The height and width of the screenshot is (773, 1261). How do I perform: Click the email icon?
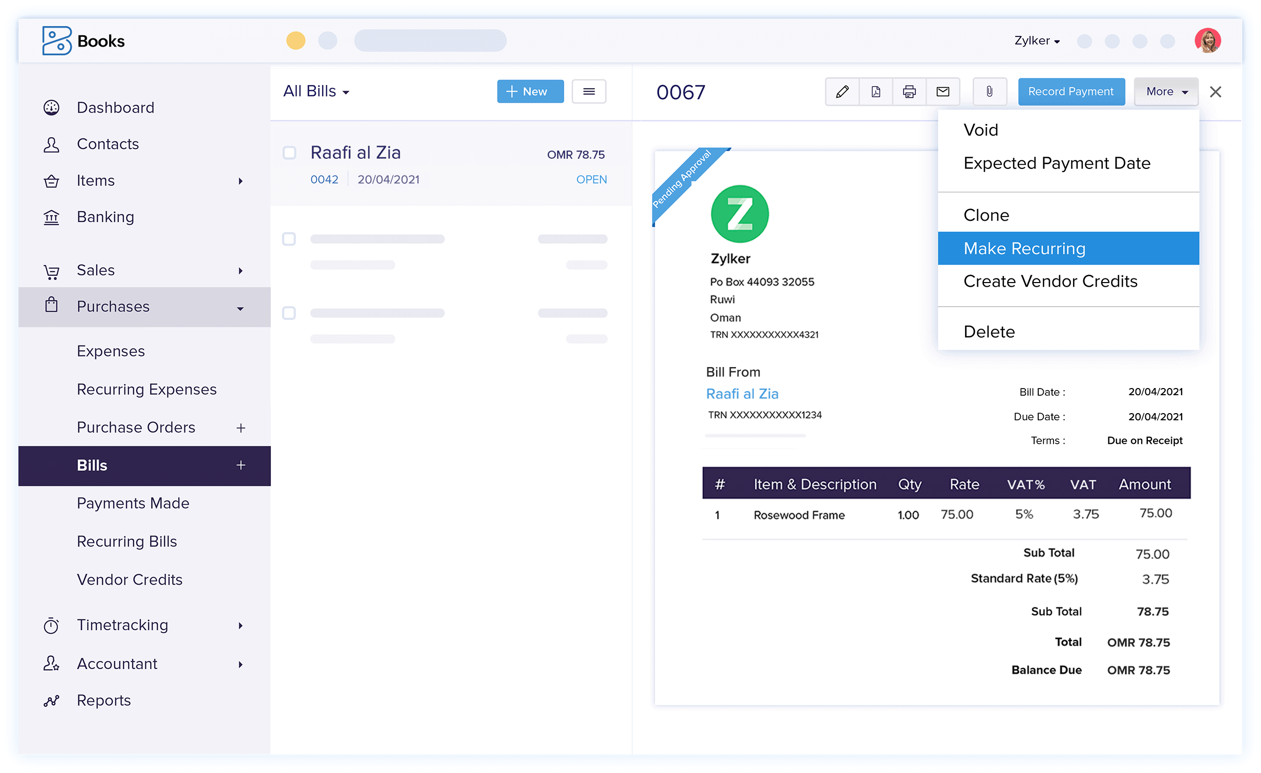point(942,91)
